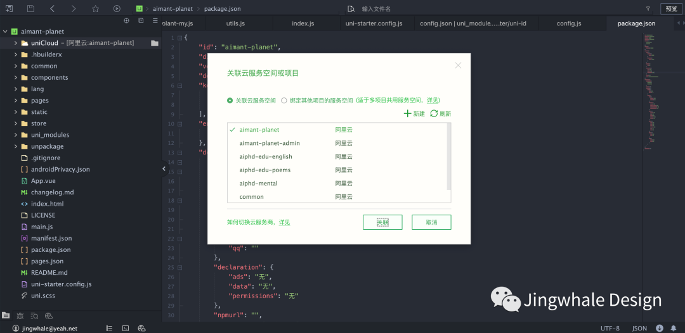Fold code block at line 25
685x333 pixels.
[x=179, y=268]
